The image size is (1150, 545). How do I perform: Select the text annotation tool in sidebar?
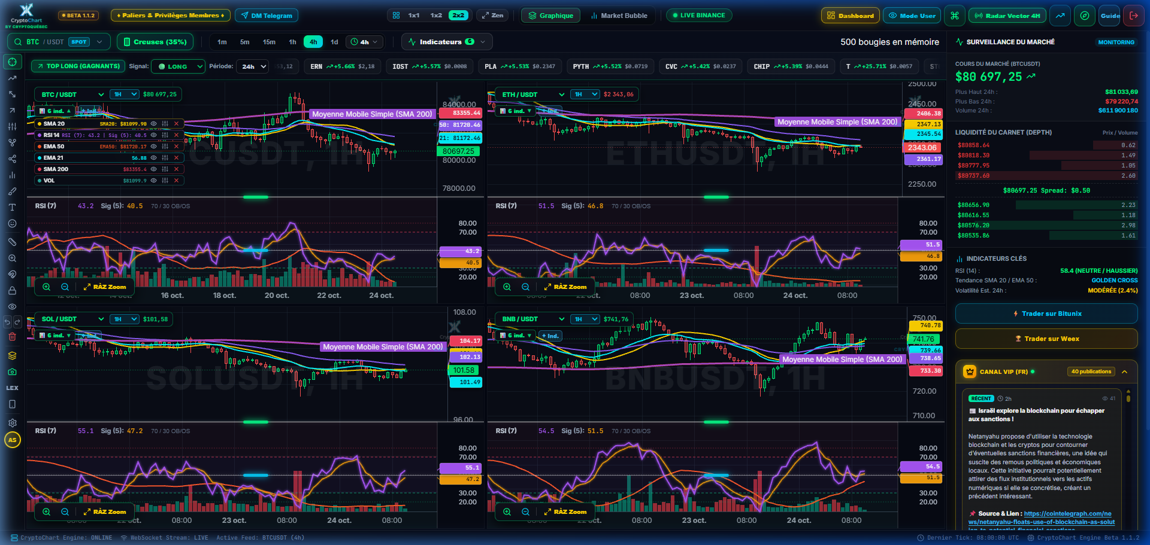click(x=12, y=208)
